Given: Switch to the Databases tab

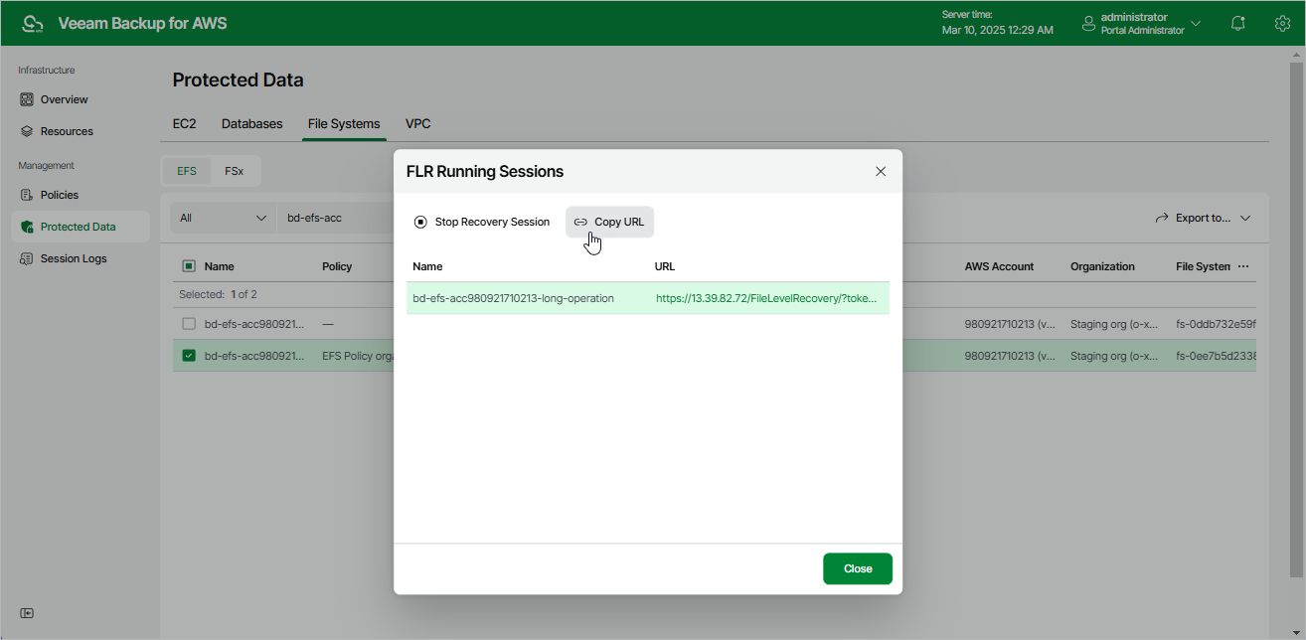Looking at the screenshot, I should [x=251, y=124].
